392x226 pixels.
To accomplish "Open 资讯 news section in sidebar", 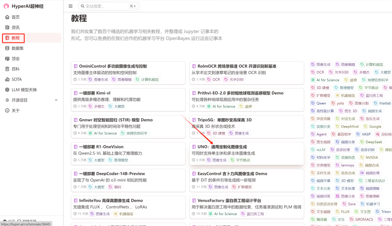I will pyautogui.click(x=7, y=28).
